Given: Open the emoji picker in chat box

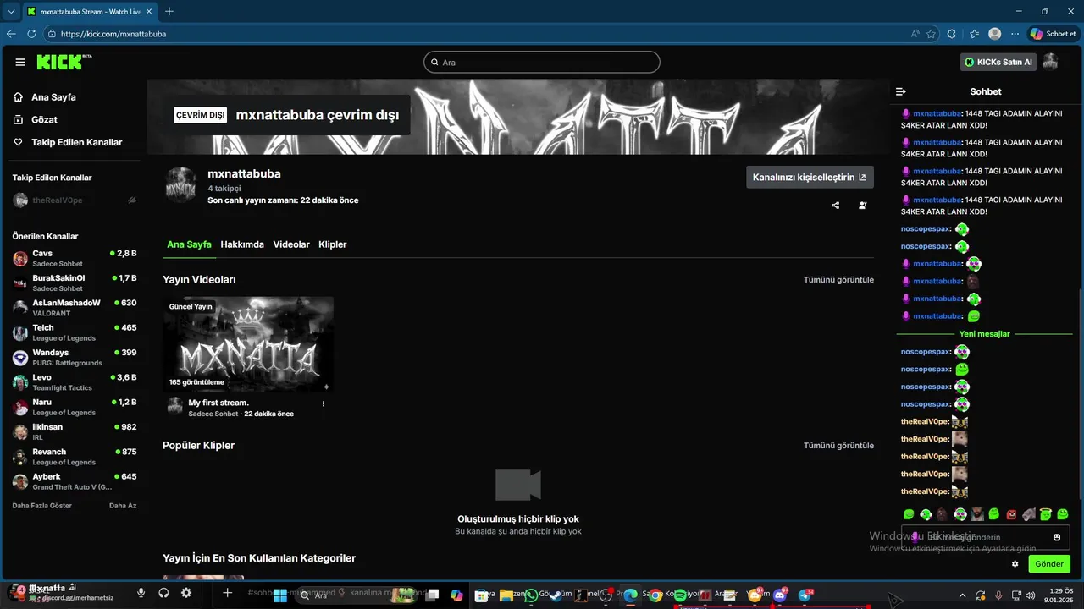Looking at the screenshot, I should pos(1057,537).
